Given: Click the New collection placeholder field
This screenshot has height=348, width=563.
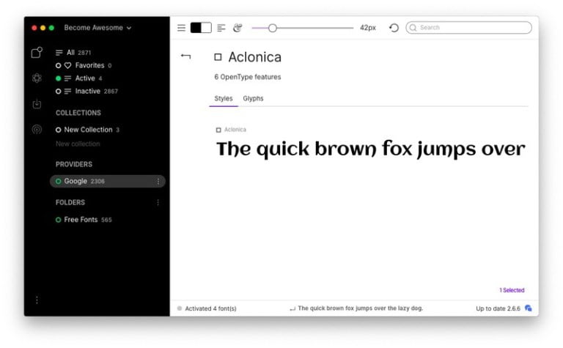Looking at the screenshot, I should 78,144.
